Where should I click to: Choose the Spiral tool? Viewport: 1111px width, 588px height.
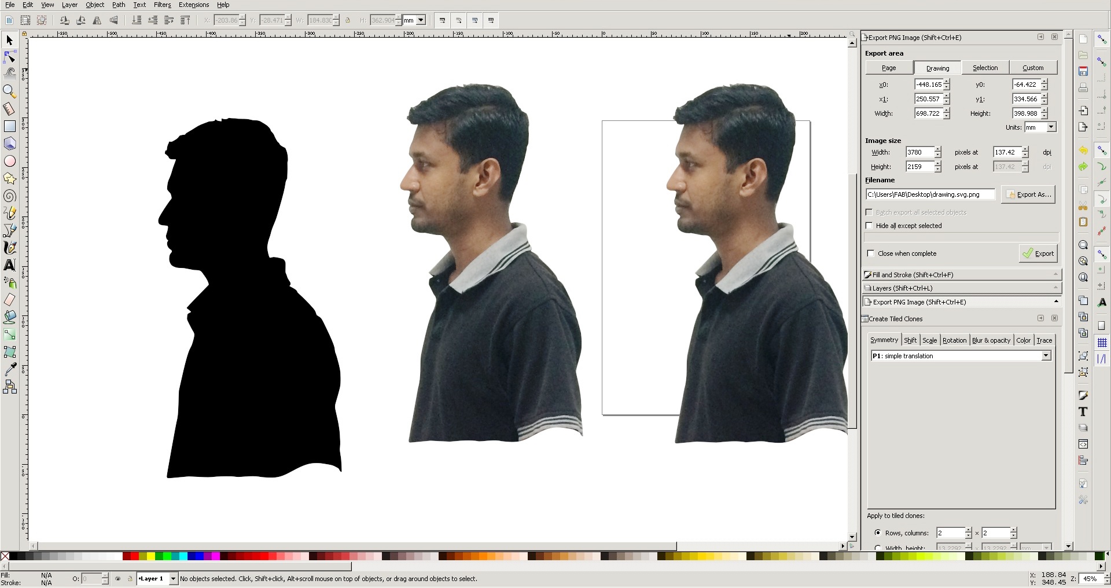pos(9,196)
